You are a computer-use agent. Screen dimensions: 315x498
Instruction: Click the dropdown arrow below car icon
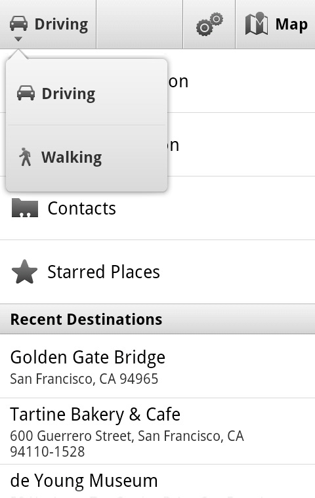(18, 39)
